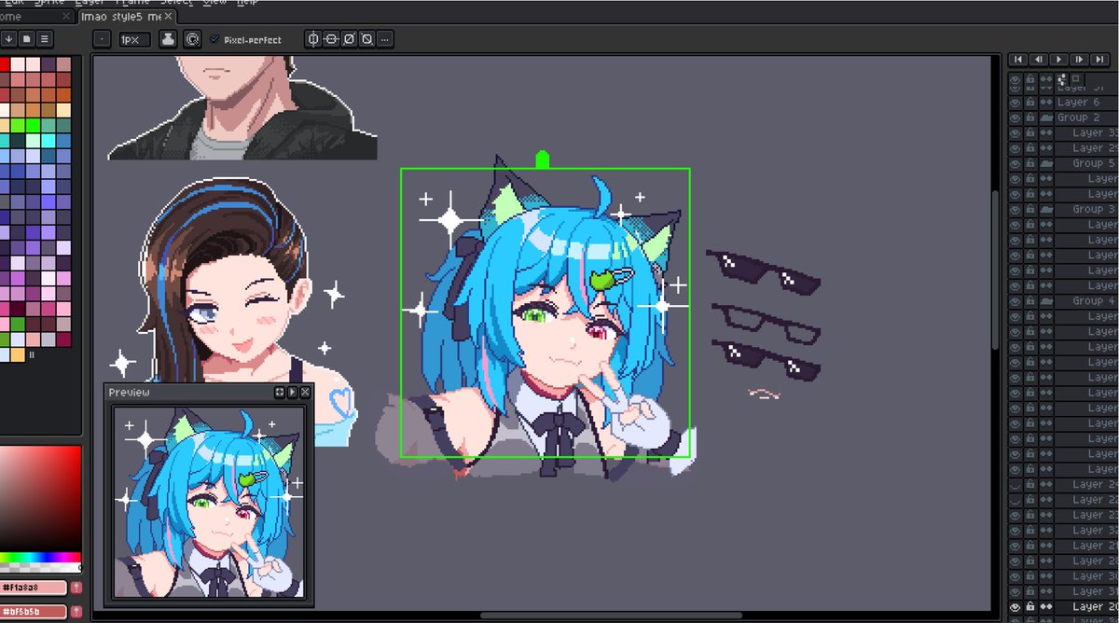Jump to the last frame
1119x623 pixels.
(x=1098, y=59)
